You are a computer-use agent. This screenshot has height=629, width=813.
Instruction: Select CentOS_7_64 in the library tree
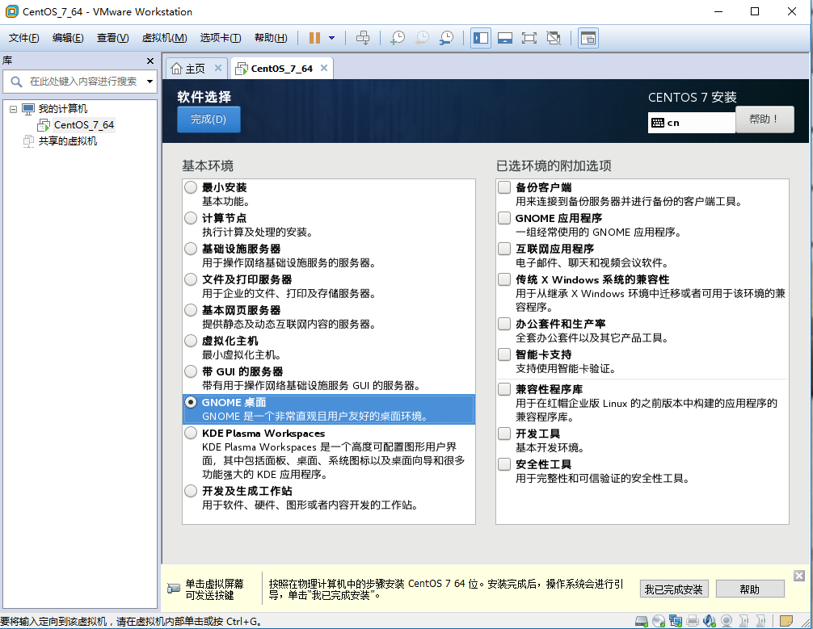tap(83, 125)
